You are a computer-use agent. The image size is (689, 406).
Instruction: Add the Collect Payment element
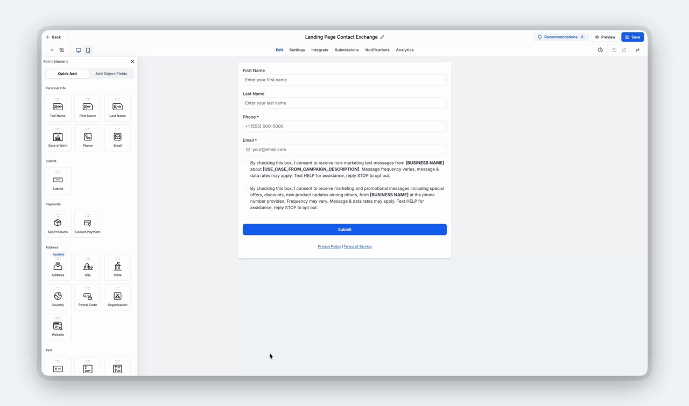tap(88, 224)
